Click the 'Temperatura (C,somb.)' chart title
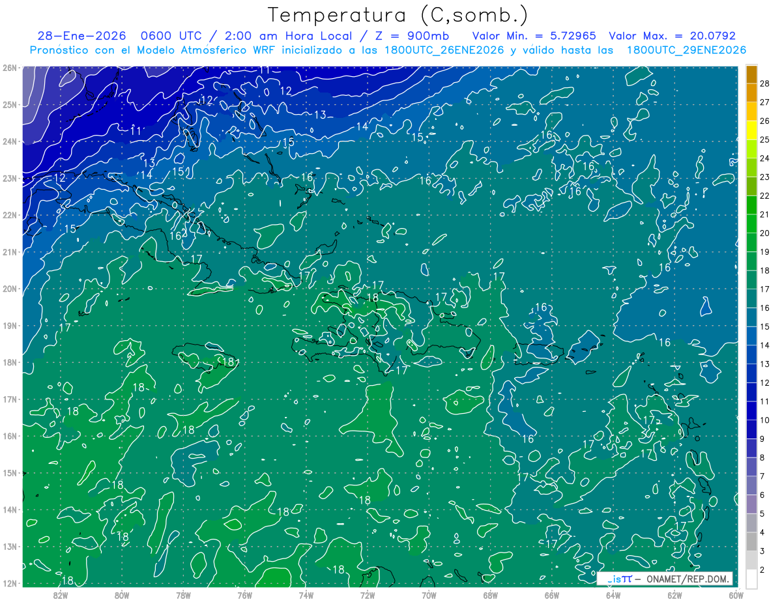The width and height of the screenshot is (782, 604). click(x=398, y=15)
